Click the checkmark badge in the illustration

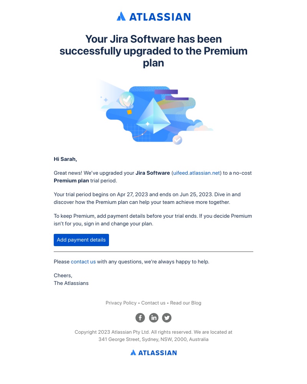[177, 140]
